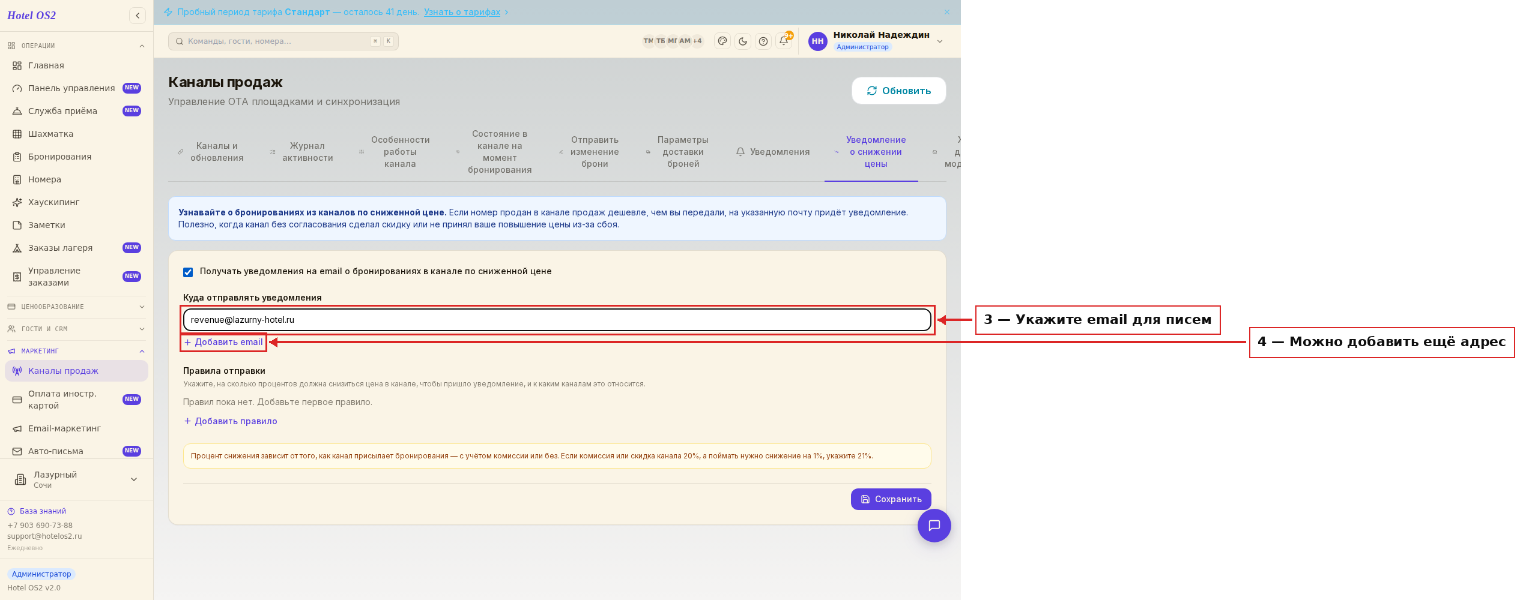Open Бронирования in sidebar
The image size is (1529, 600).
[x=76, y=157]
